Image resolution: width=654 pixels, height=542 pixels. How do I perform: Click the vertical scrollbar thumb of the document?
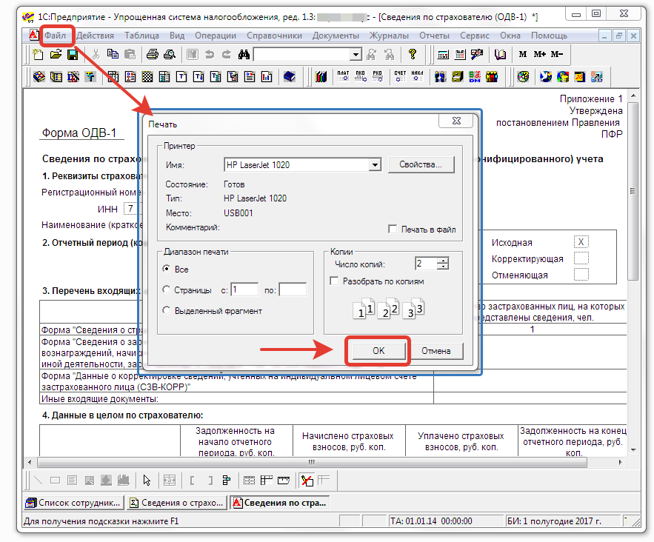click(x=633, y=191)
